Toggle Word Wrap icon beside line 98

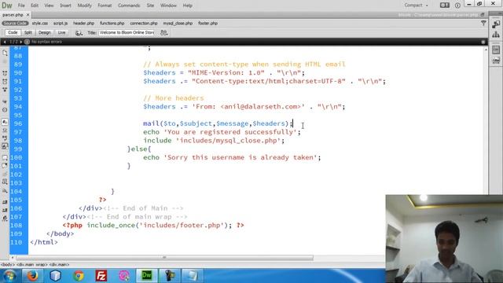click(5, 138)
